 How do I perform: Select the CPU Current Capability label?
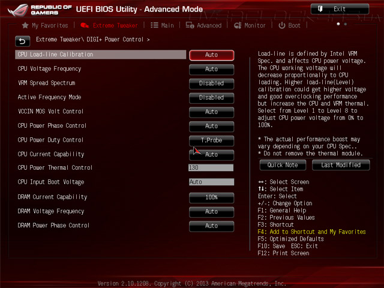point(51,154)
